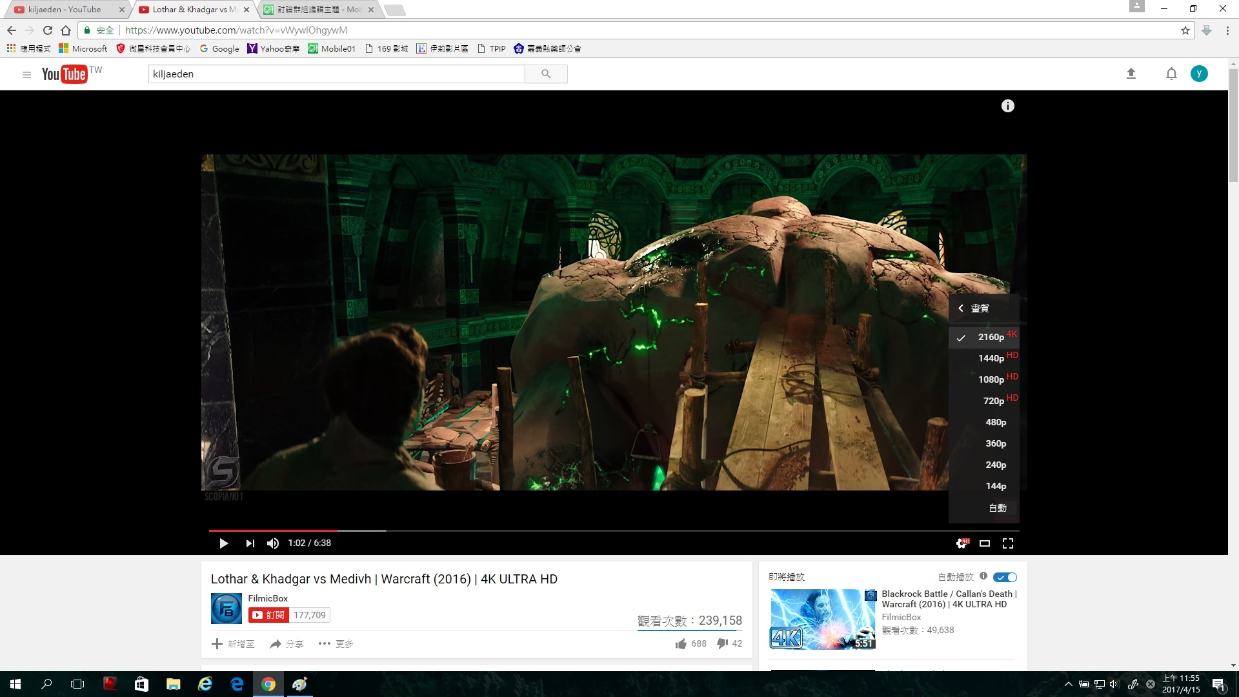Open the Yahoo bookmark

274,48
